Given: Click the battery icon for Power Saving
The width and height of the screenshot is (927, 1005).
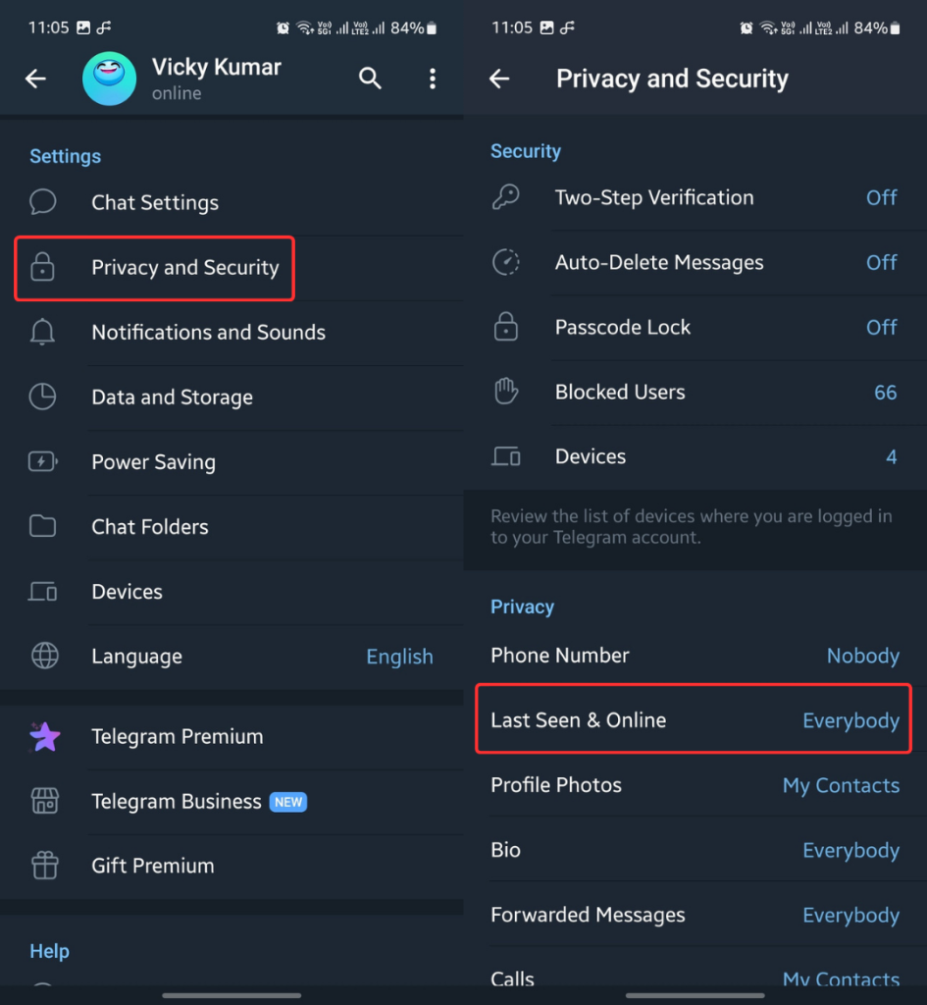Looking at the screenshot, I should click(x=43, y=462).
